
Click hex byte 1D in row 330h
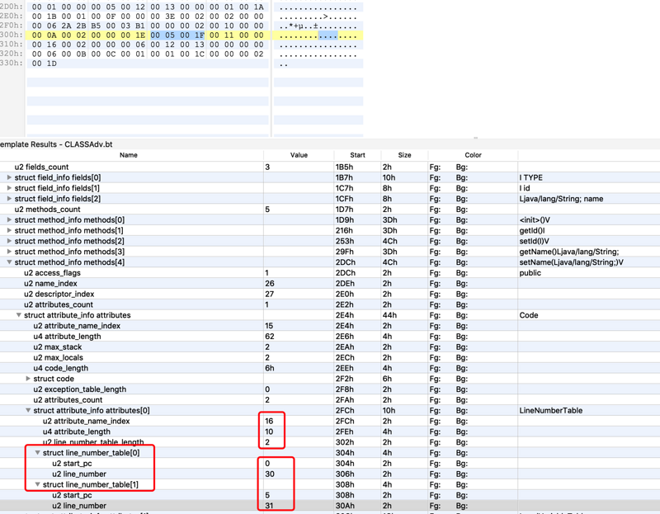coord(52,64)
